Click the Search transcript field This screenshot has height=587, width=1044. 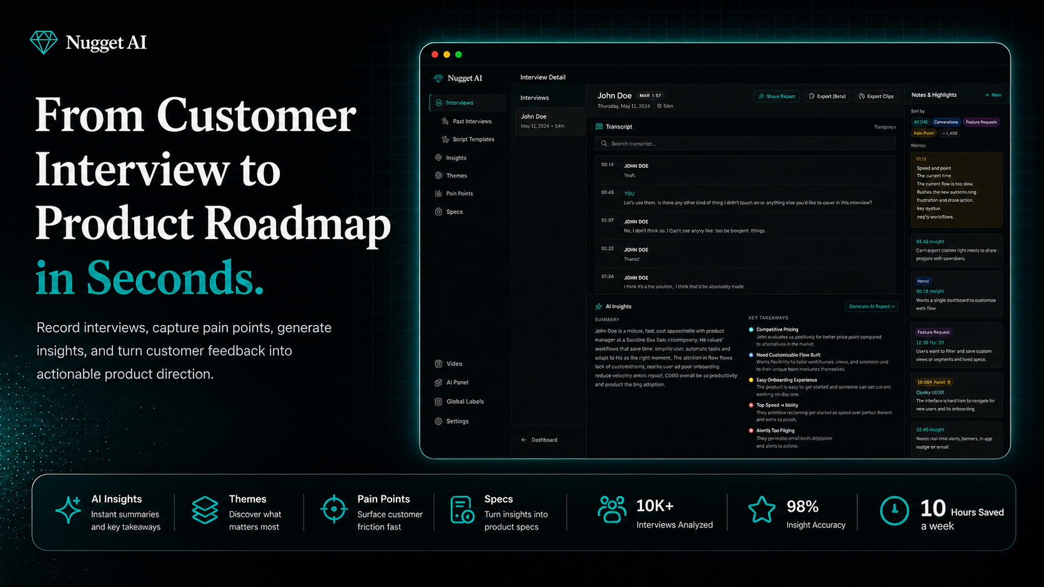coord(745,143)
